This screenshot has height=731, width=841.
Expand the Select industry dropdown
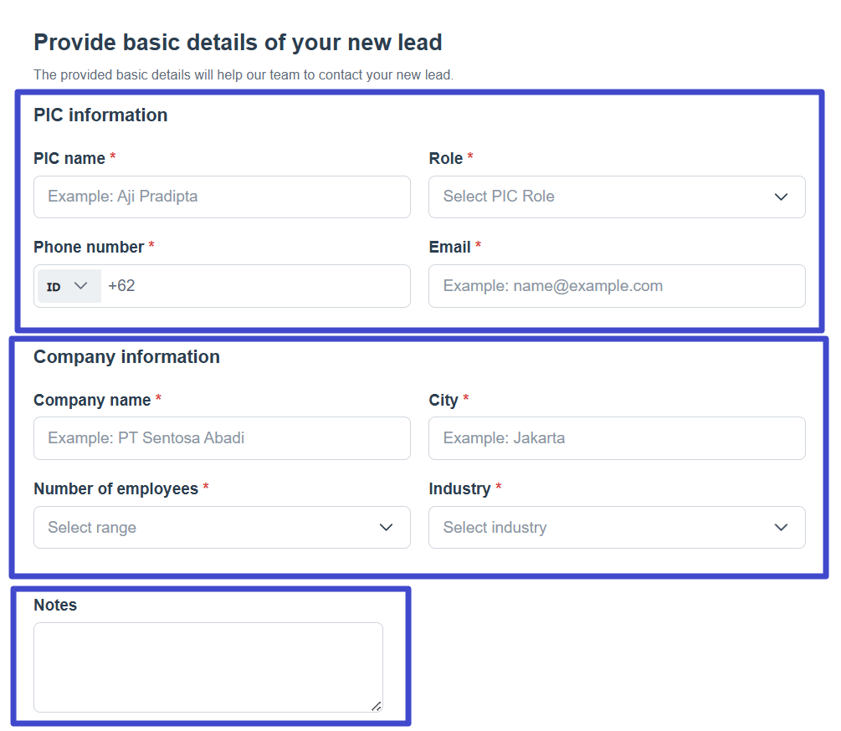[x=603, y=528]
